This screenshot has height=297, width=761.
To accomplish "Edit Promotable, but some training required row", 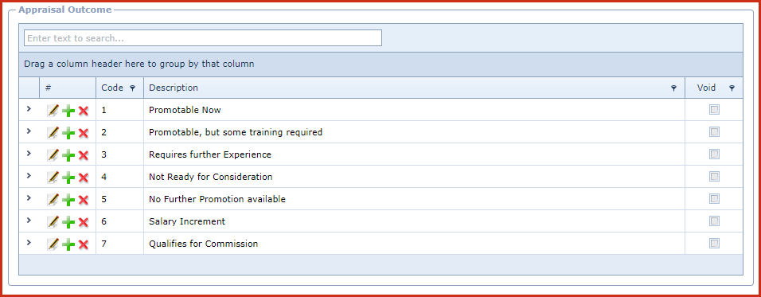I will [53, 133].
